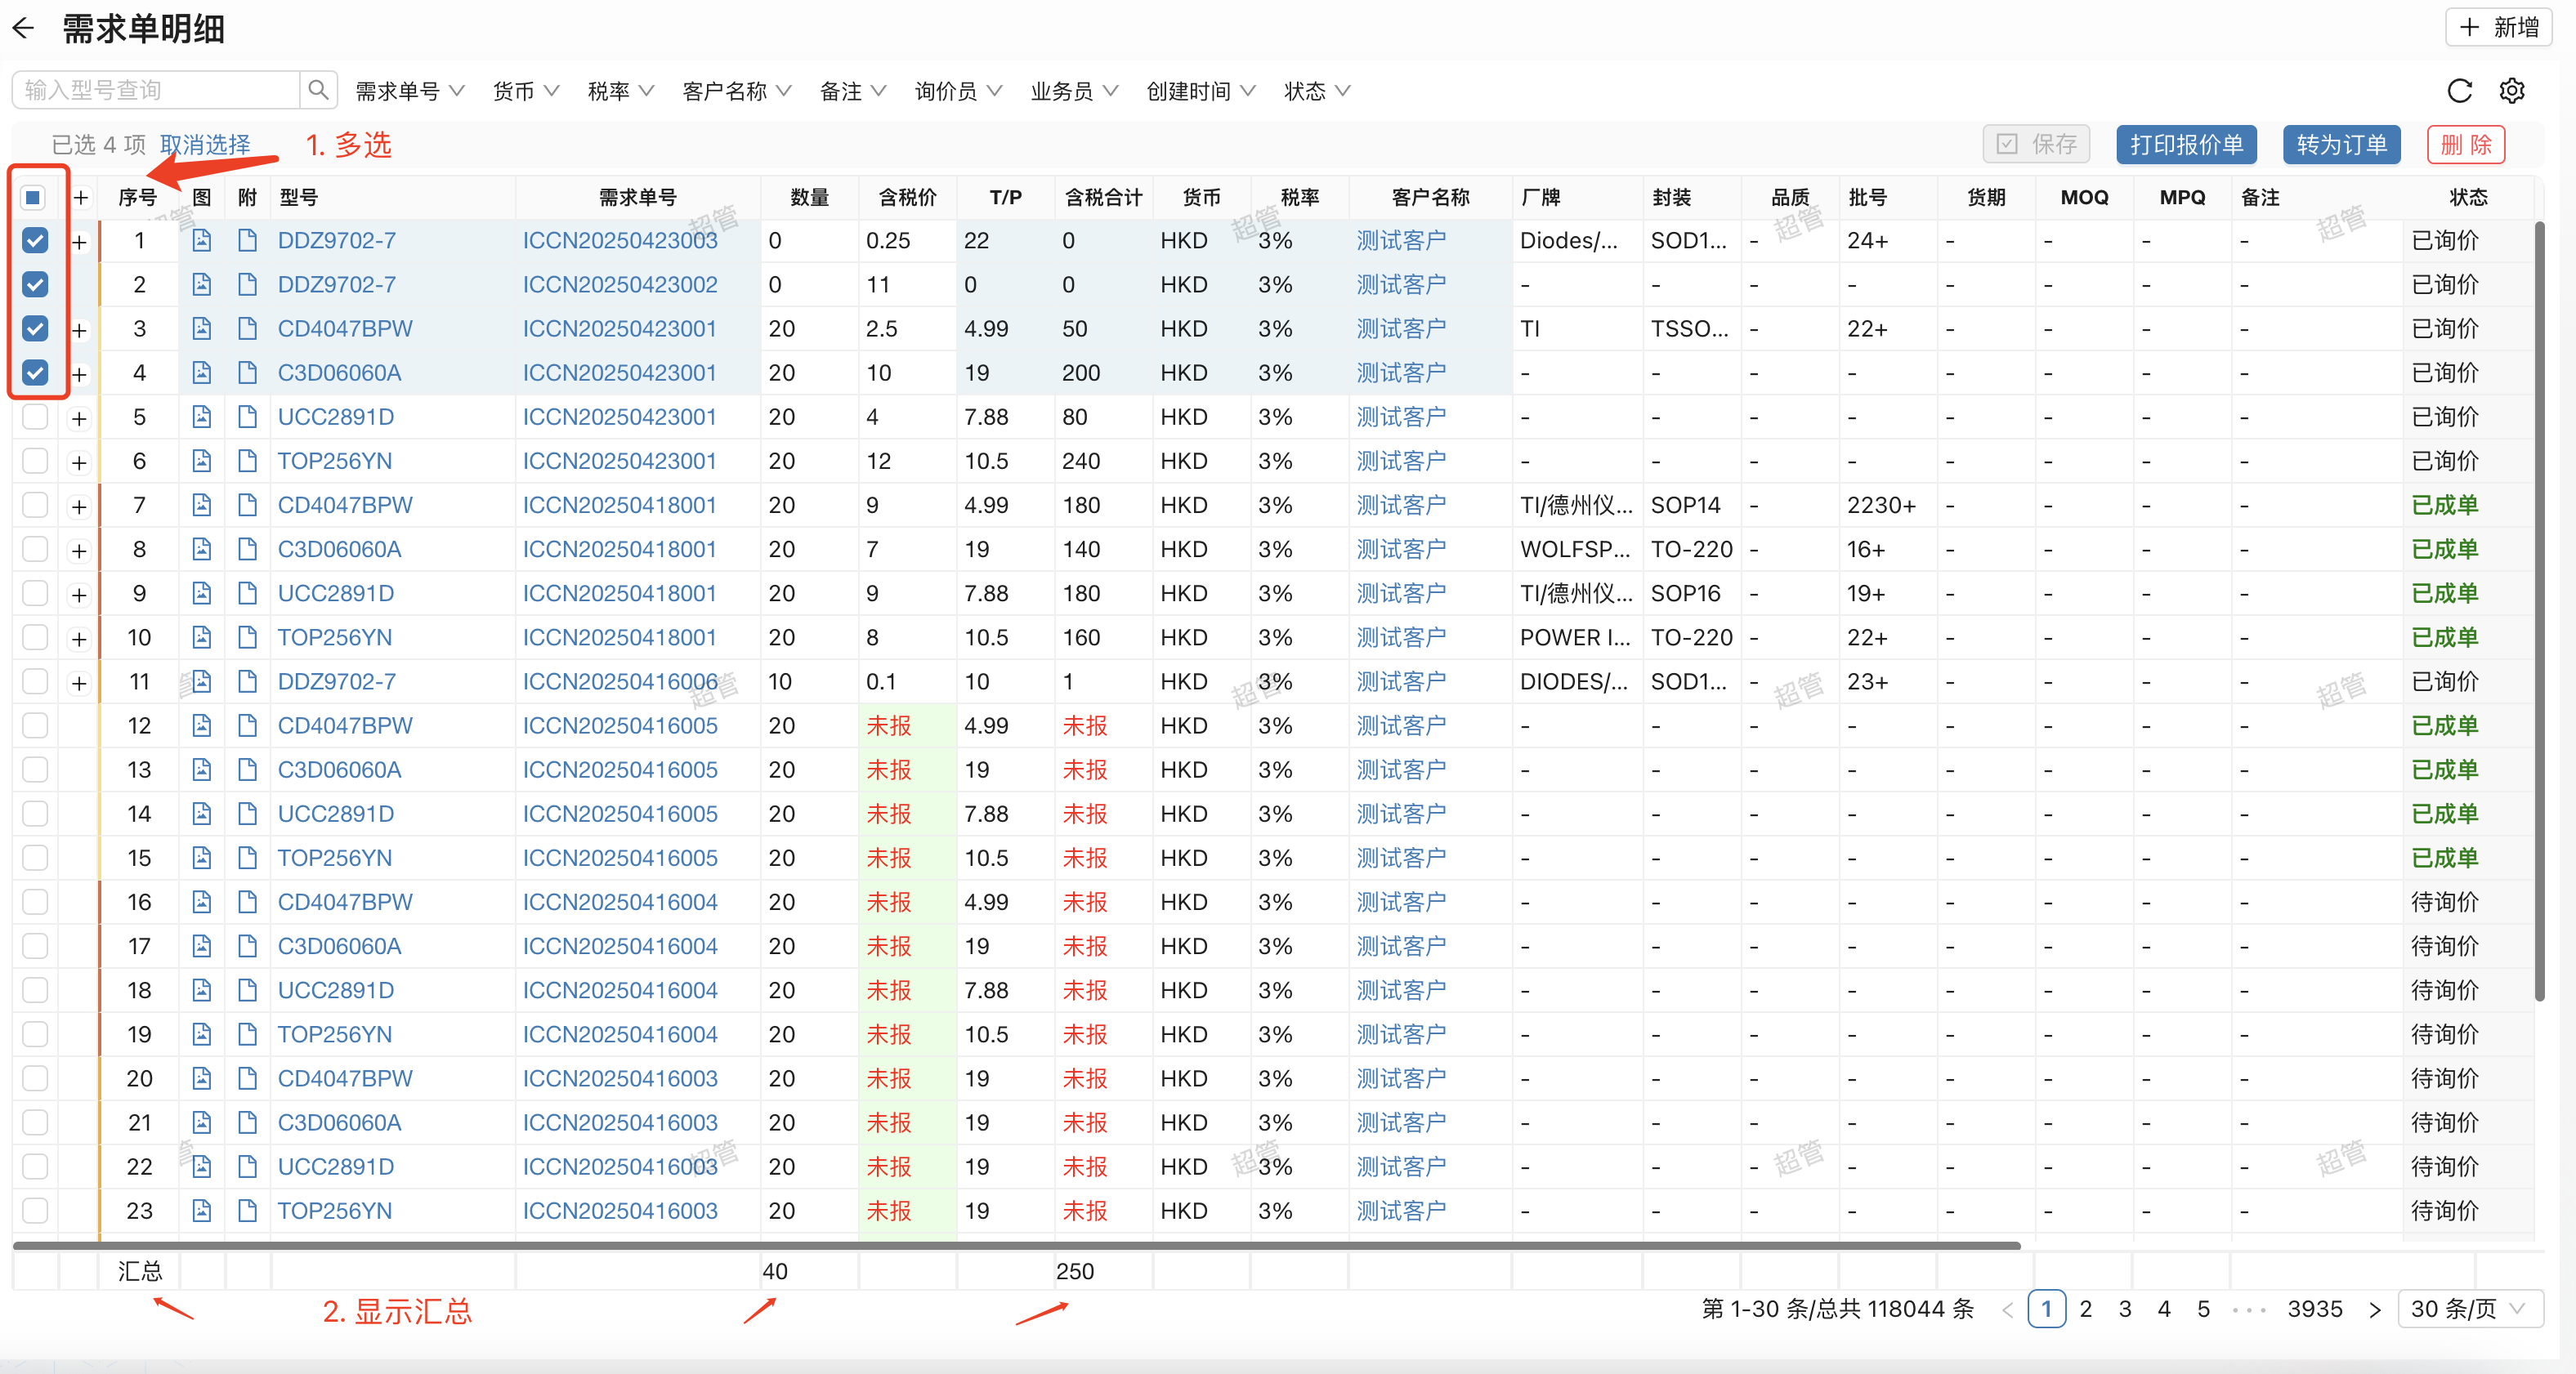Open the 30 条/页 page size dropdown
Image resolution: width=2576 pixels, height=1374 pixels.
point(2468,1309)
